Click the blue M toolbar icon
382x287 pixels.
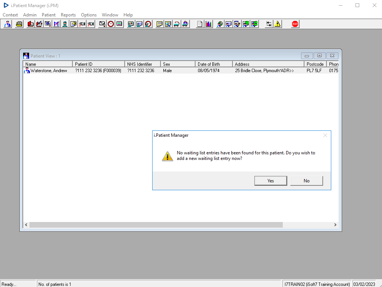point(56,24)
